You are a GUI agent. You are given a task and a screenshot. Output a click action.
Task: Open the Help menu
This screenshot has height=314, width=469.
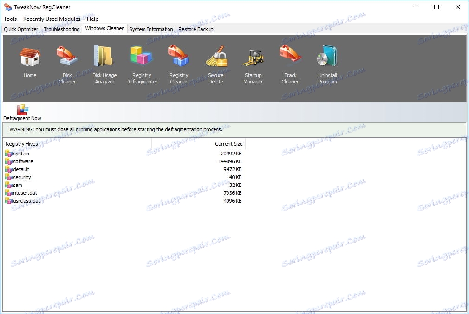(92, 19)
